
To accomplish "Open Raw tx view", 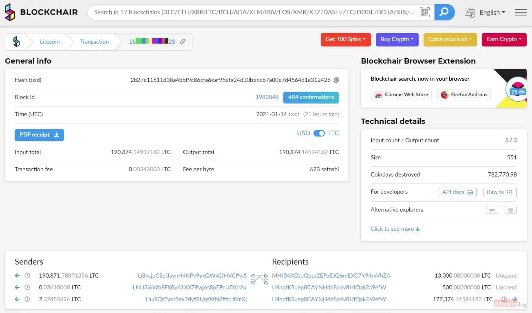I will click(500, 192).
